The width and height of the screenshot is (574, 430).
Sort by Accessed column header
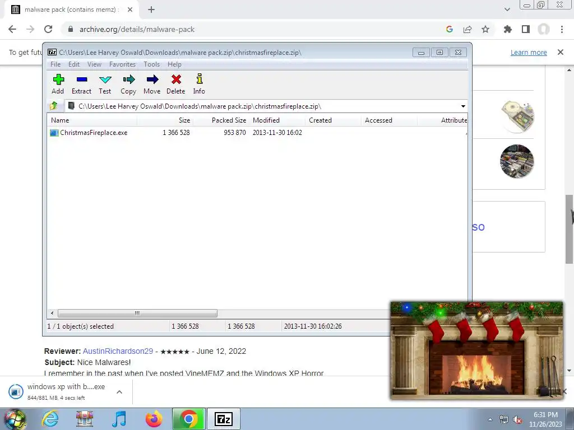pyautogui.click(x=389, y=120)
